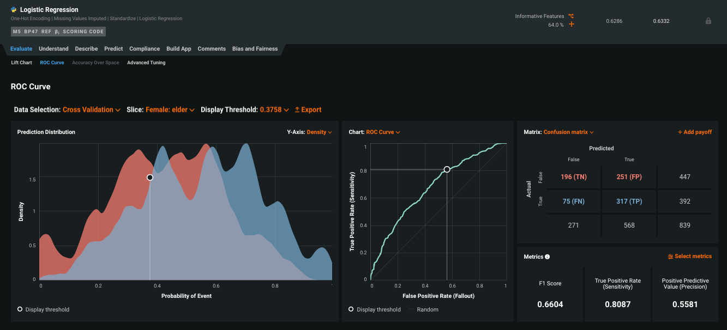Screen dimensions: 727x330
Task: Click the Export link
Action: pyautogui.click(x=308, y=110)
